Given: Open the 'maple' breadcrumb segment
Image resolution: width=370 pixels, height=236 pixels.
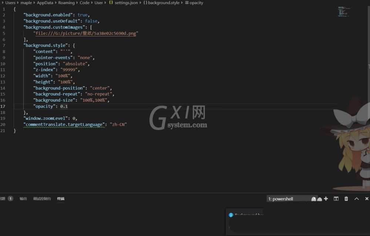Looking at the screenshot, I should (26, 3).
